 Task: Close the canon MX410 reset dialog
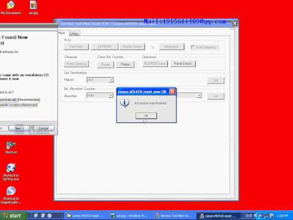172,92
